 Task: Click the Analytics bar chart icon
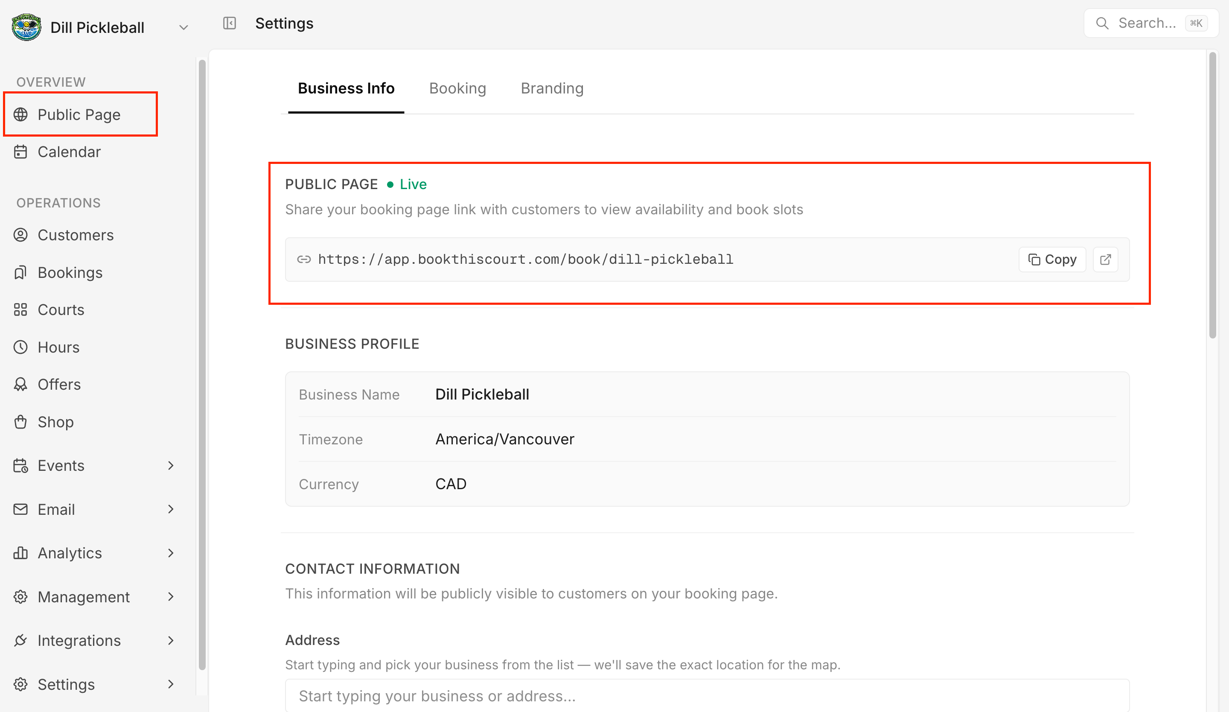(20, 553)
